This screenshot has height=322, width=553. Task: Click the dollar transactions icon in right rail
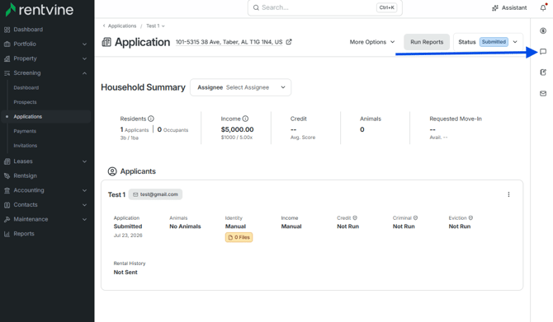tap(543, 30)
